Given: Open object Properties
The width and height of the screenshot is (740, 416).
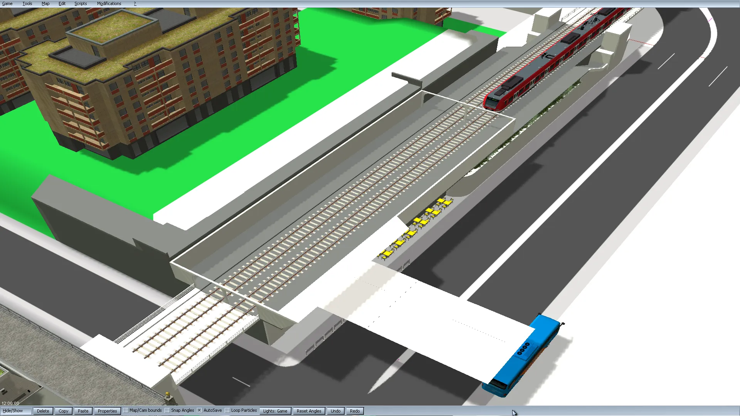Looking at the screenshot, I should (107, 411).
